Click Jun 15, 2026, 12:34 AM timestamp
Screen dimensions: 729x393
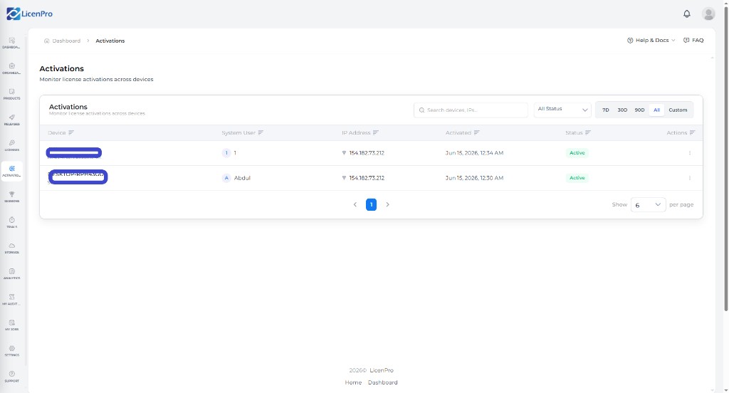(x=474, y=152)
